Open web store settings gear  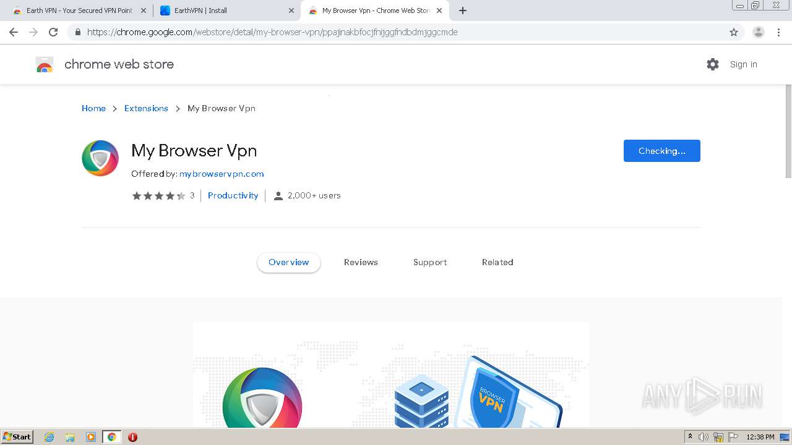[713, 64]
